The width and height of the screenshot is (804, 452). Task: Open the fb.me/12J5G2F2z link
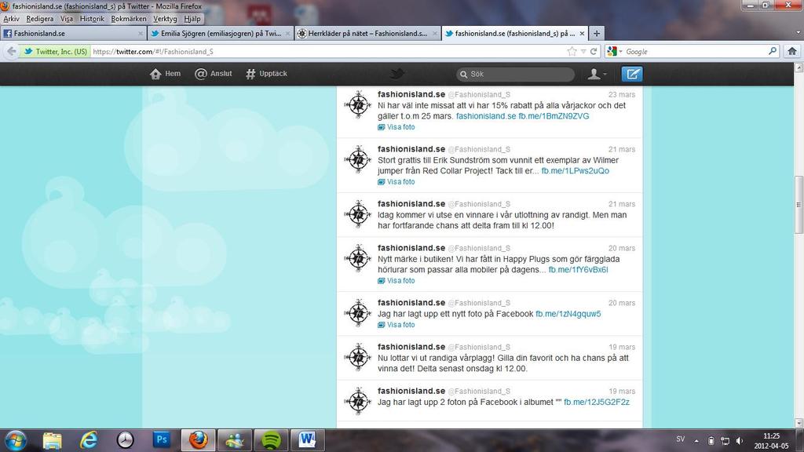point(597,403)
